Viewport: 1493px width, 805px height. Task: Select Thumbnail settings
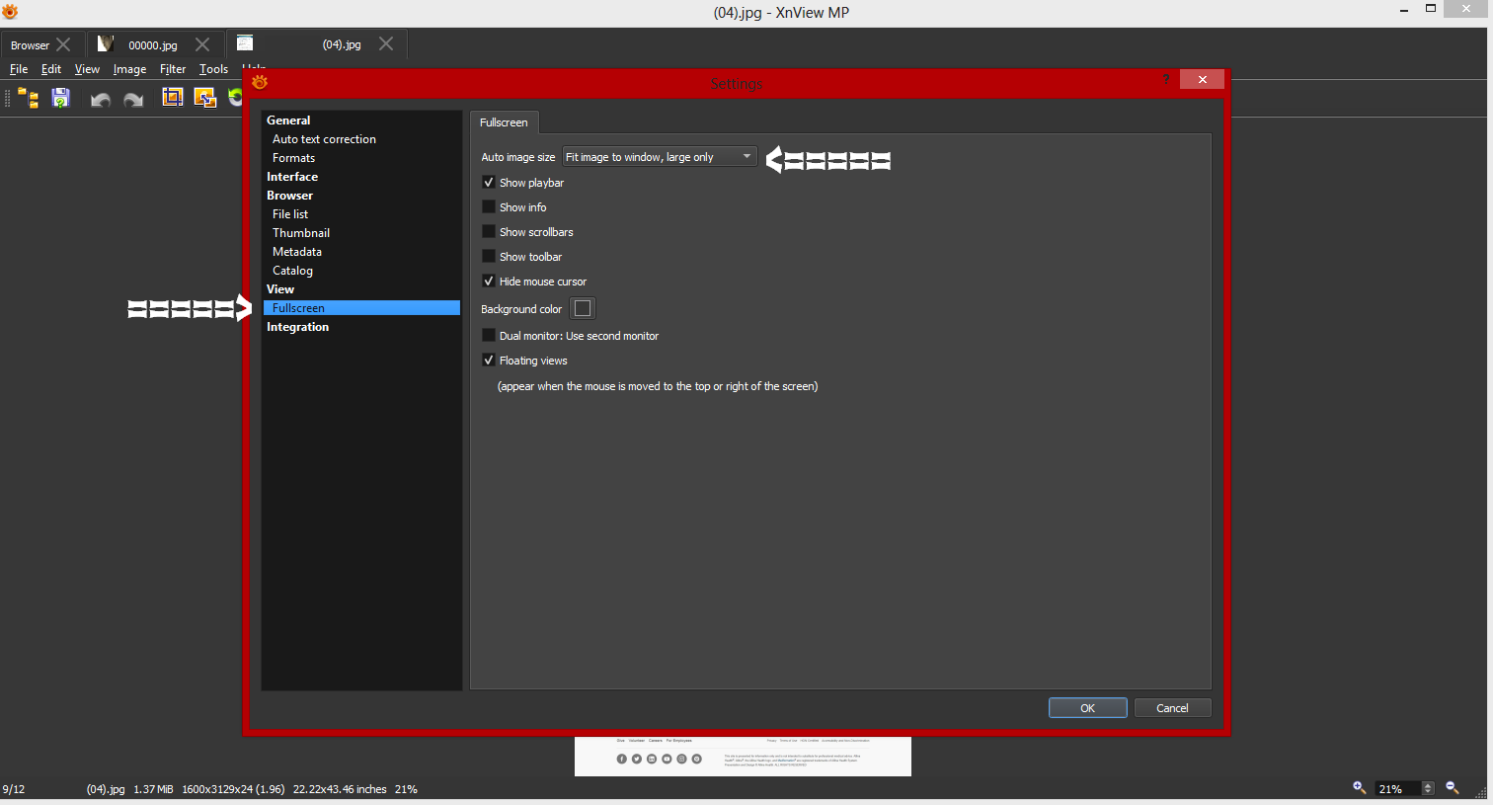click(301, 233)
